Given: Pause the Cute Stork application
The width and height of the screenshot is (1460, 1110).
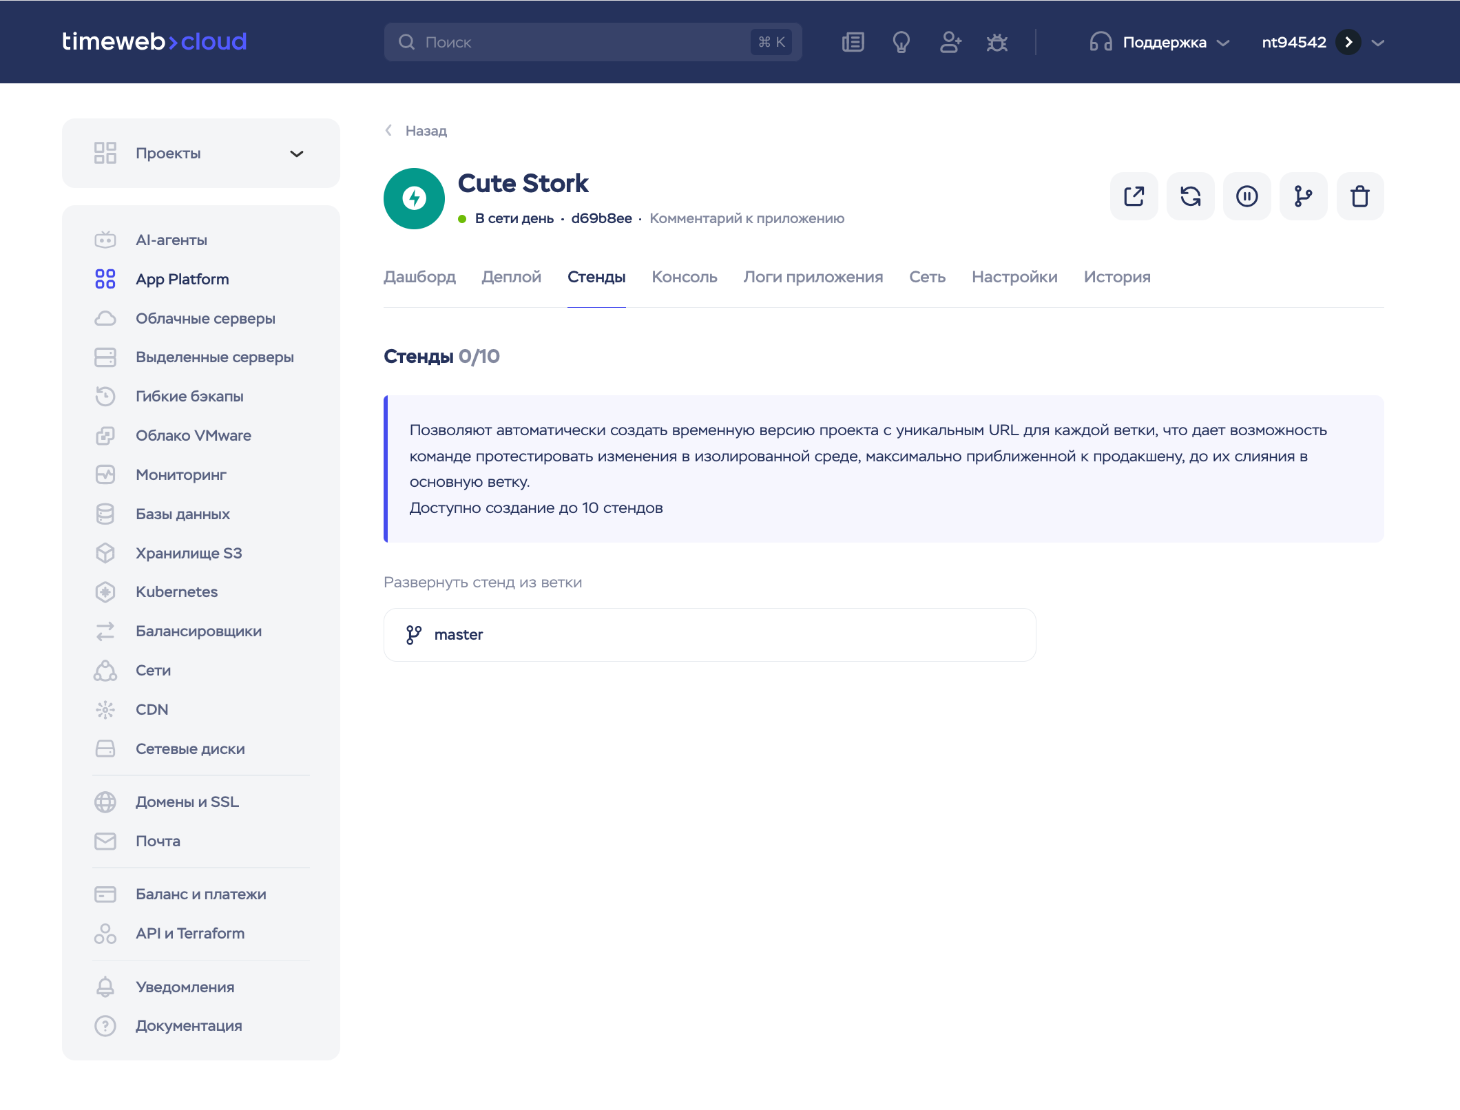Looking at the screenshot, I should click(1247, 196).
